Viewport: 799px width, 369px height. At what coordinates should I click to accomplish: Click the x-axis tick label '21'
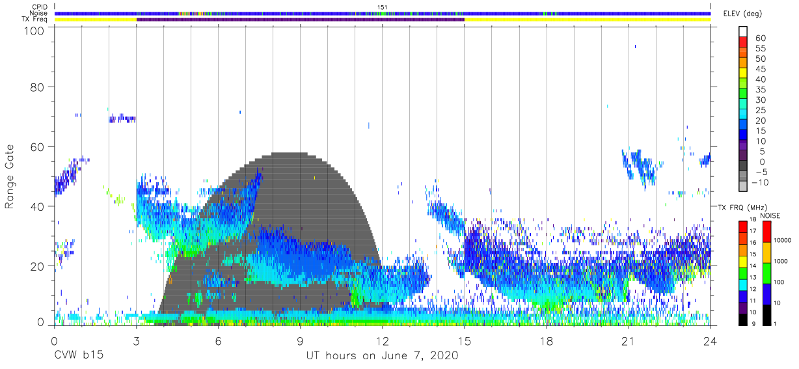tap(628, 340)
